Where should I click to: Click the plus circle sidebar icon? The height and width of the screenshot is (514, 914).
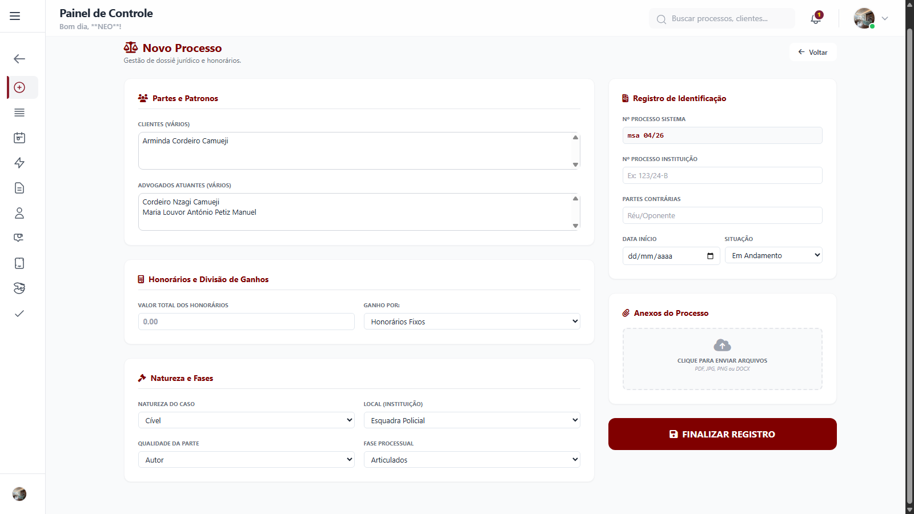point(19,87)
